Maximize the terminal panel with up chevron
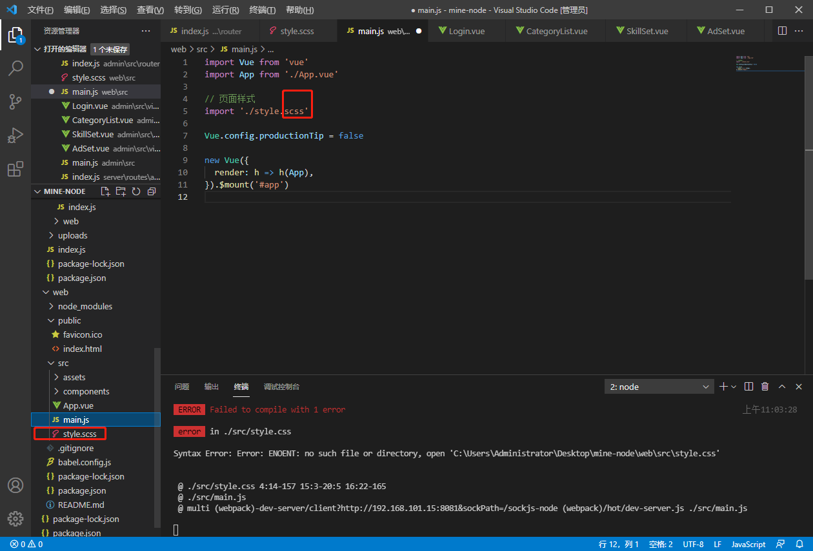 pyautogui.click(x=782, y=387)
